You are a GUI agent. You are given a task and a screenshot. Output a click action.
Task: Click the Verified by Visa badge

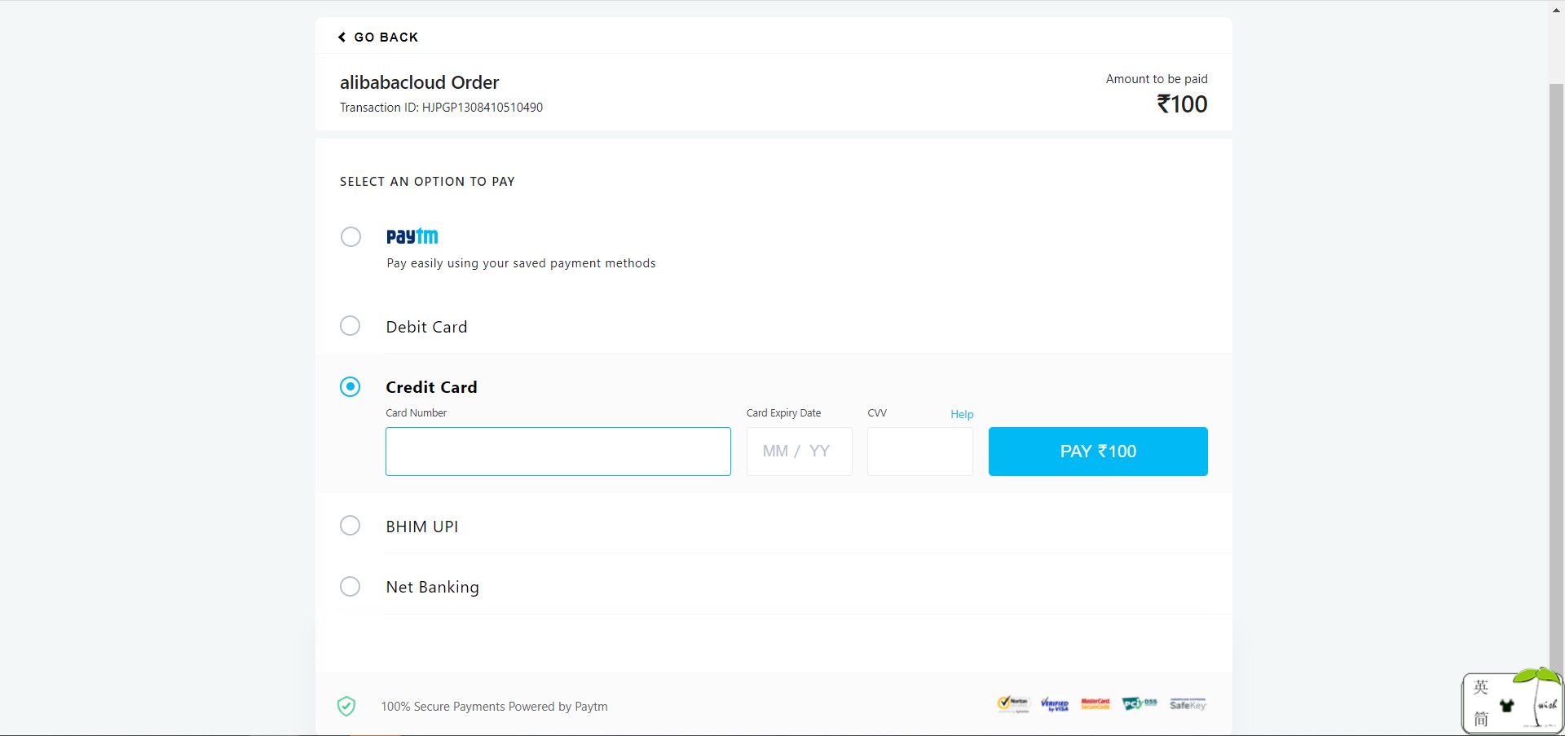click(1055, 705)
